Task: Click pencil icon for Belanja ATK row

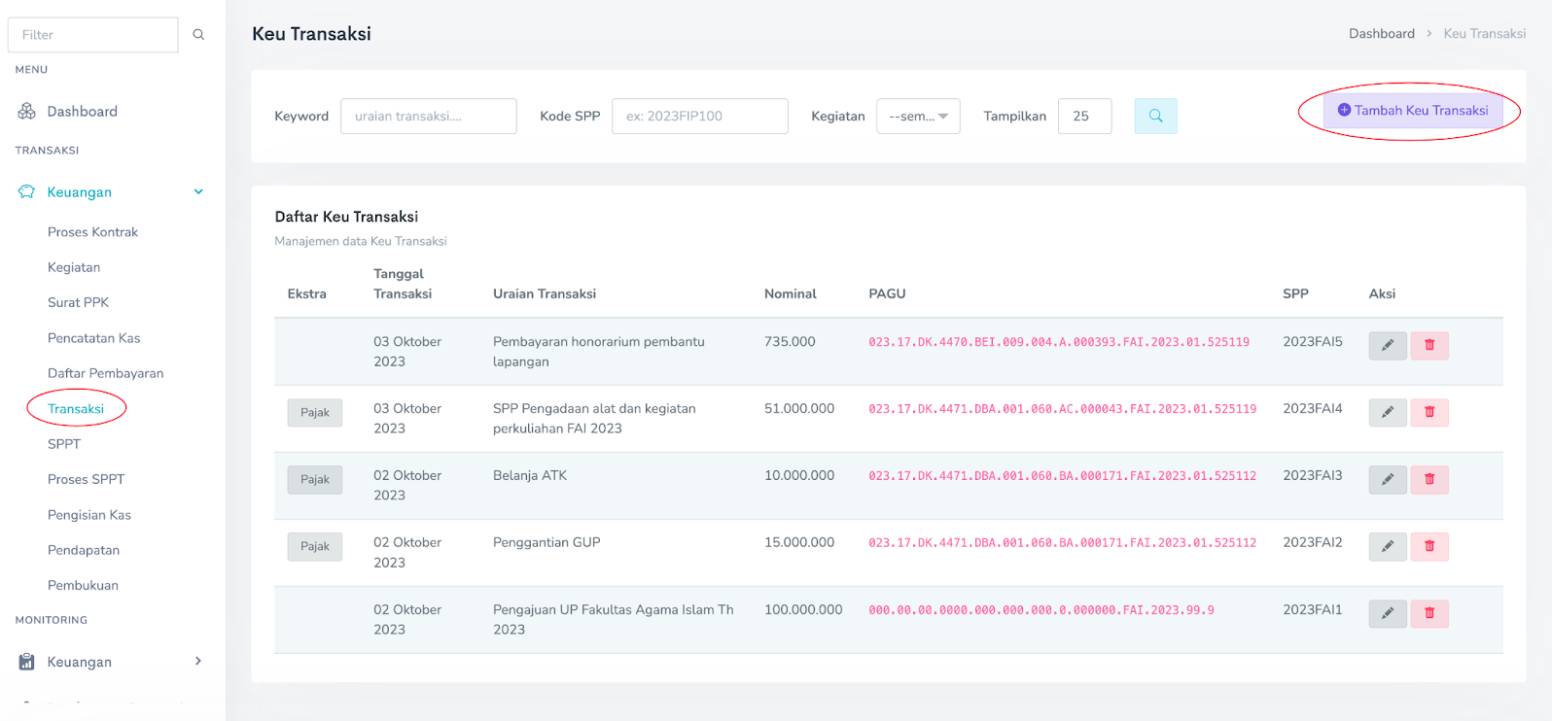Action: coord(1388,480)
